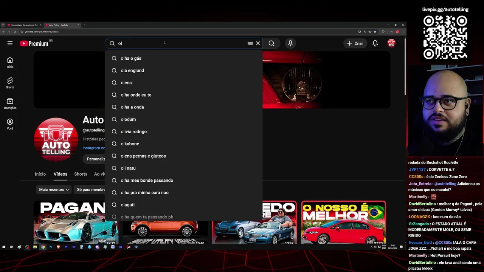Image resolution: width=484 pixels, height=272 pixels.
Task: Click the Criar create button
Action: tap(355, 43)
